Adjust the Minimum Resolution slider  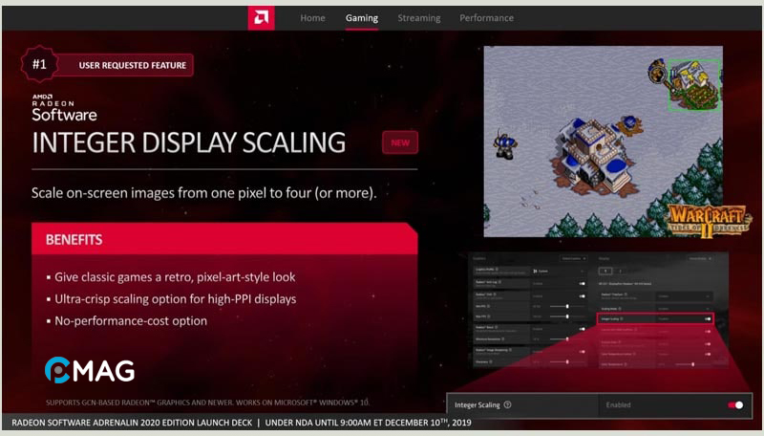(x=567, y=338)
